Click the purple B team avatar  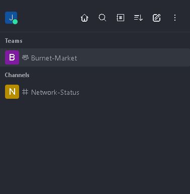(12, 57)
